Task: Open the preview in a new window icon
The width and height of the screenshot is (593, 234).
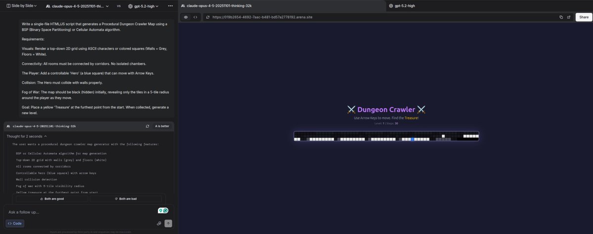Action: click(x=569, y=17)
